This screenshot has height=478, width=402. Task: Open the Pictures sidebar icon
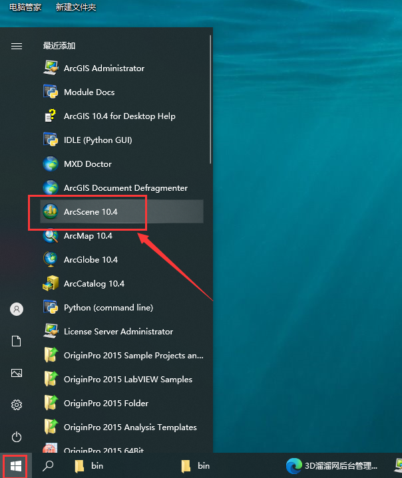17,373
